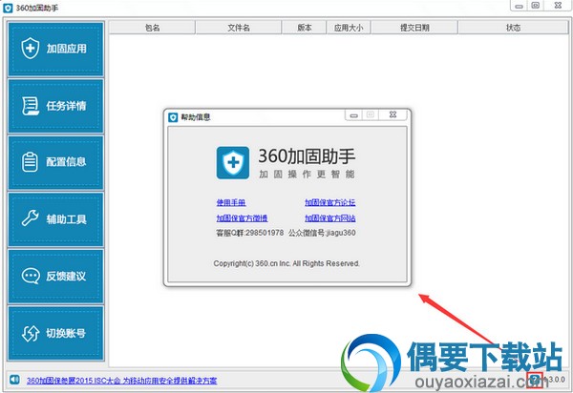Sort by the 包名 column header
573x393 pixels.
click(152, 28)
